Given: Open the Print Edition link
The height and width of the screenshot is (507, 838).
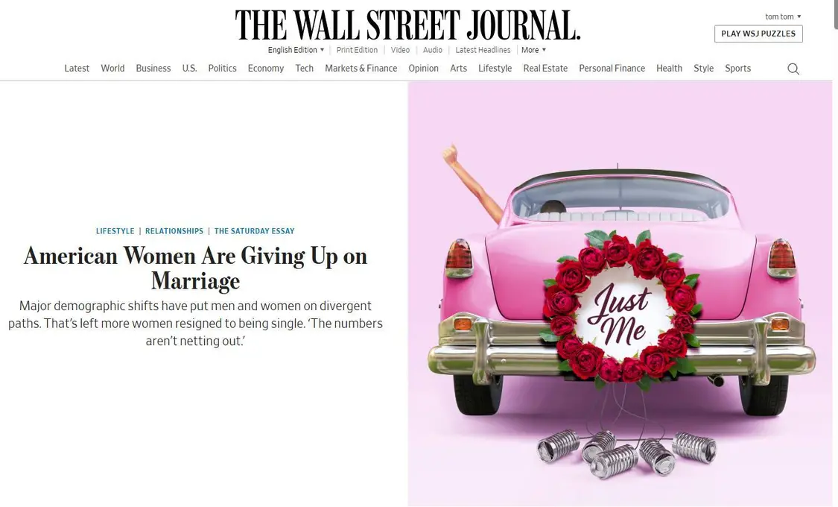Looking at the screenshot, I should (357, 50).
